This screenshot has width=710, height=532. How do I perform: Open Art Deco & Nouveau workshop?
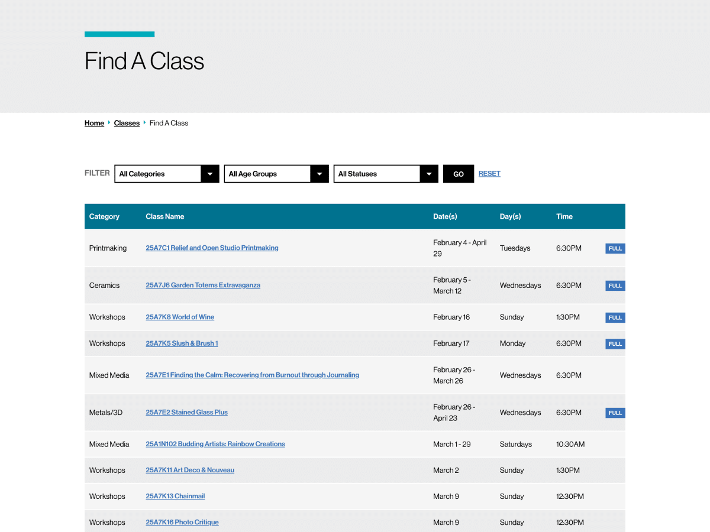(x=190, y=471)
